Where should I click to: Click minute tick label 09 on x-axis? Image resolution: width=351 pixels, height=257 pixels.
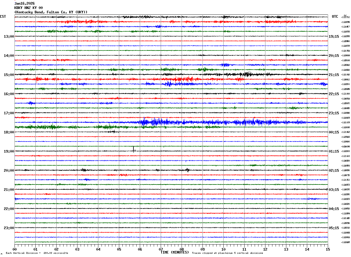[x=202, y=249]
